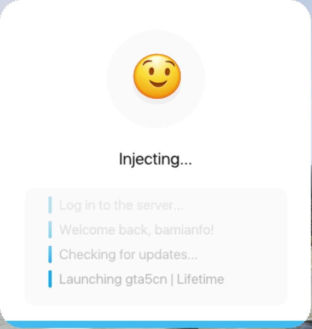This screenshot has height=329, width=312.
Task: Select the Checking for updates... log entry
Action: pyautogui.click(x=128, y=255)
